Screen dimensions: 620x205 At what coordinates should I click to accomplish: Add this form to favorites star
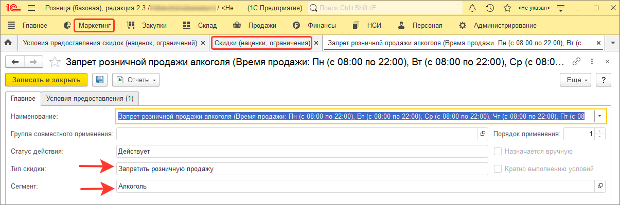54,62
